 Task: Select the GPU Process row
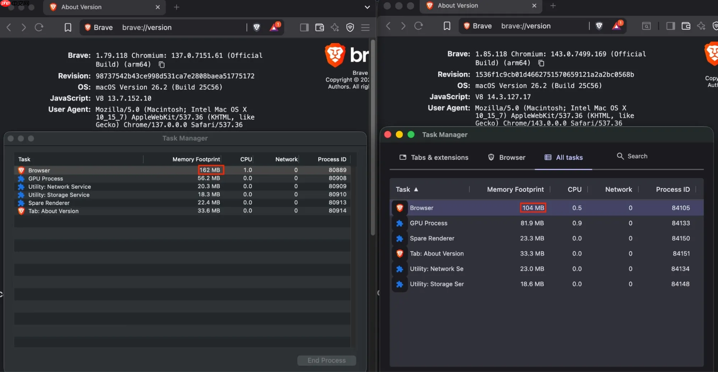pyautogui.click(x=429, y=223)
